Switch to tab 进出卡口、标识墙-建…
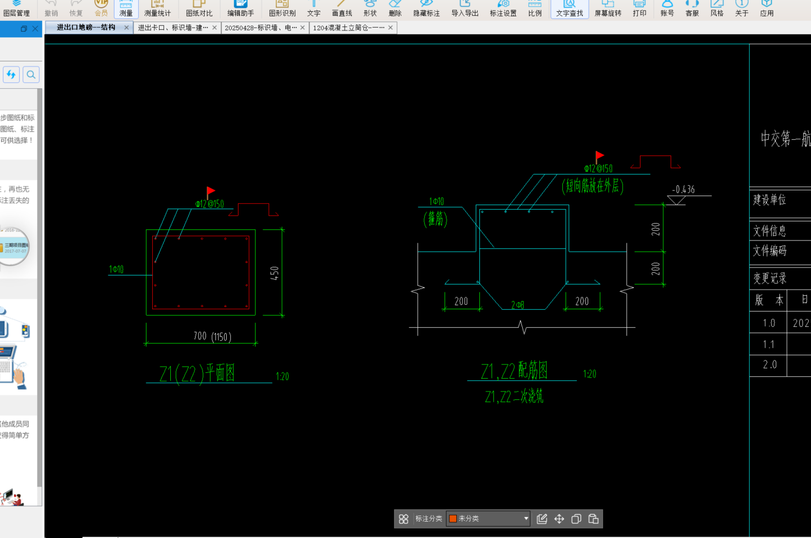 point(173,27)
